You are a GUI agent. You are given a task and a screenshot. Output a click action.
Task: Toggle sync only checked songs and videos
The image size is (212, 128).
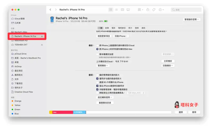click(97, 79)
